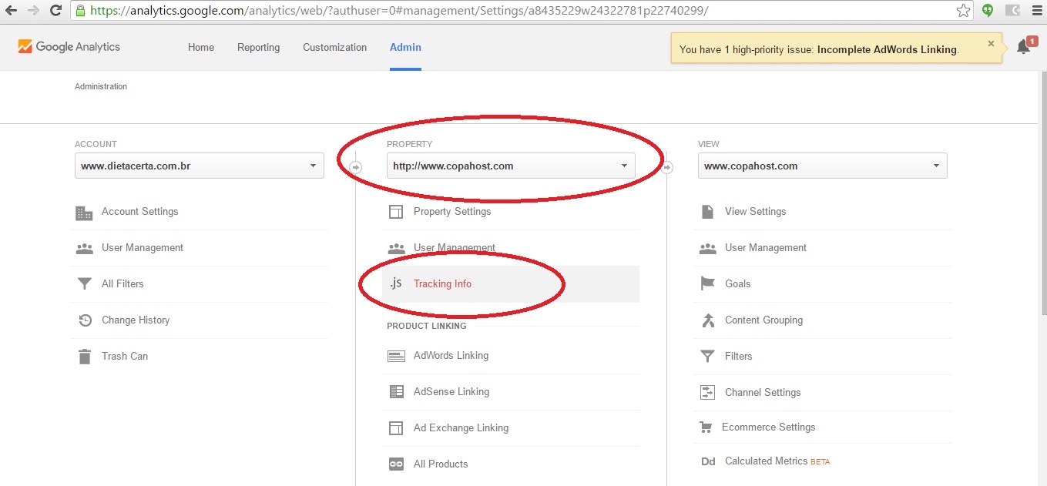1047x486 pixels.
Task: Open Content Grouping
Action: pyautogui.click(x=763, y=320)
